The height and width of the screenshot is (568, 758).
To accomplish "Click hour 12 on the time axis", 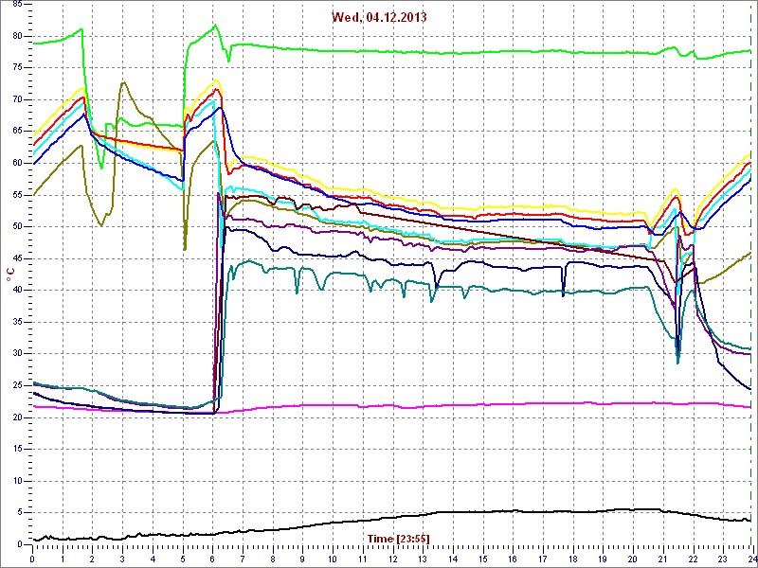I will [x=392, y=559].
